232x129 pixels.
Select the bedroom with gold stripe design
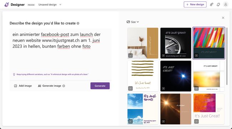tap(143, 43)
